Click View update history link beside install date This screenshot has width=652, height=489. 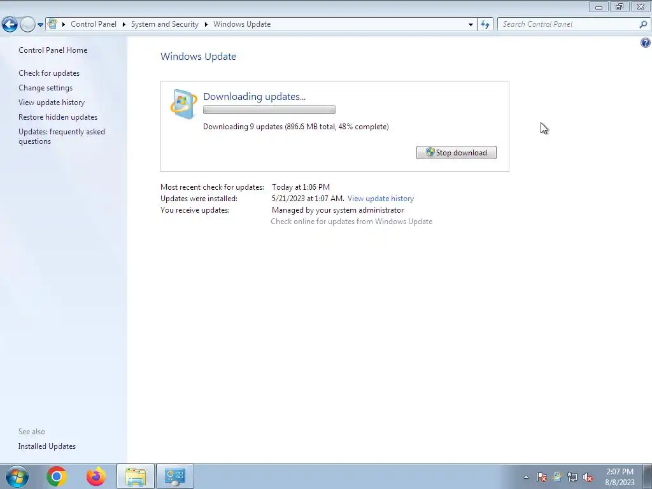click(x=381, y=199)
